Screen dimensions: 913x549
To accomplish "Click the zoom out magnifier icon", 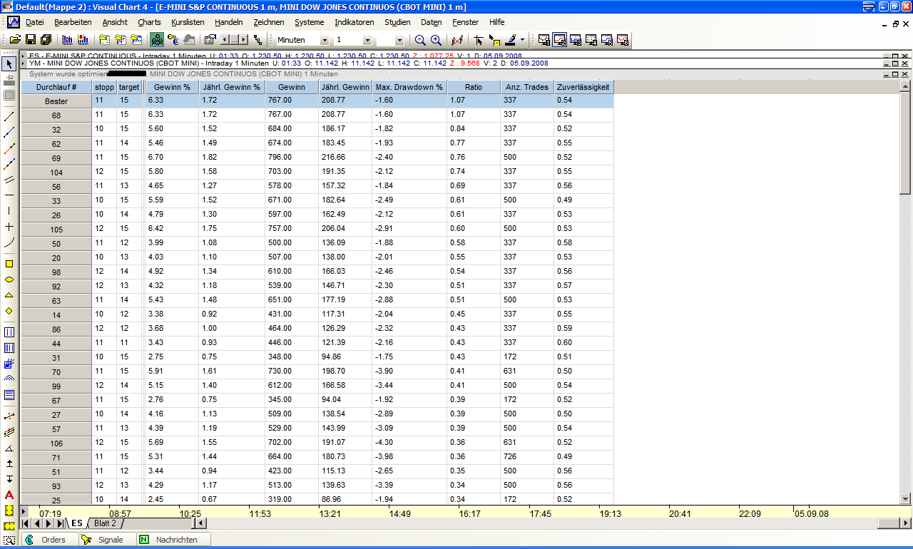I will [x=420, y=40].
